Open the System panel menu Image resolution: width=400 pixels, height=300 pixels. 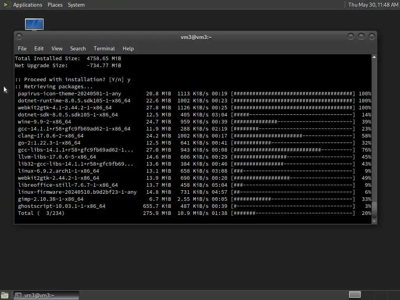[x=76, y=5]
